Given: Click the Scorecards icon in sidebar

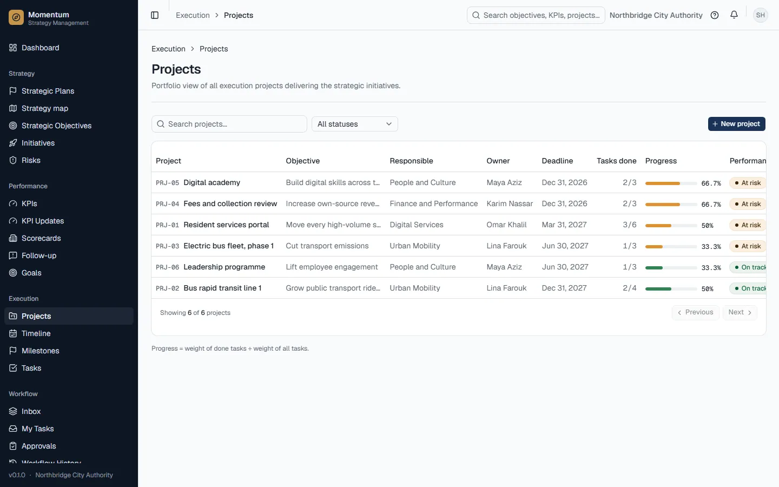Looking at the screenshot, I should pos(13,238).
